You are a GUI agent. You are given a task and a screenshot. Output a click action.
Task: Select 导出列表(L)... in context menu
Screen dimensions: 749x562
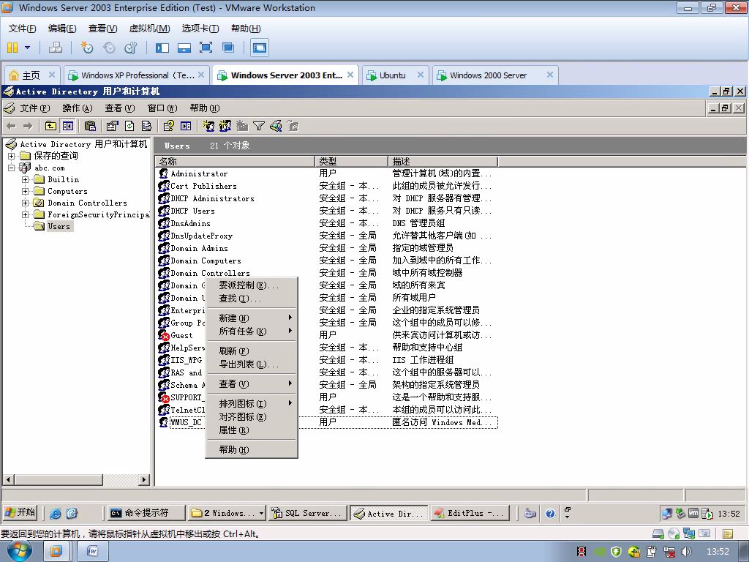(252, 364)
